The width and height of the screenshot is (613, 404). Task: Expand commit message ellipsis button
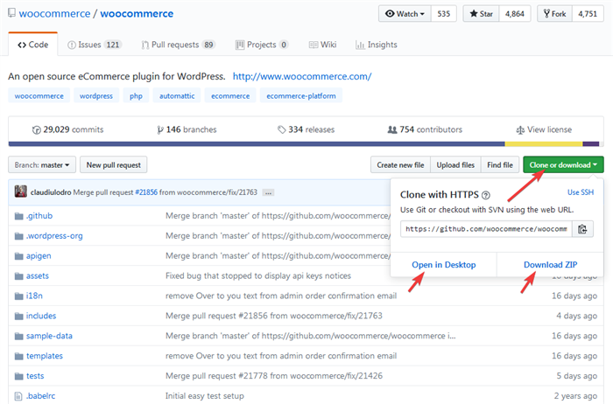[268, 193]
